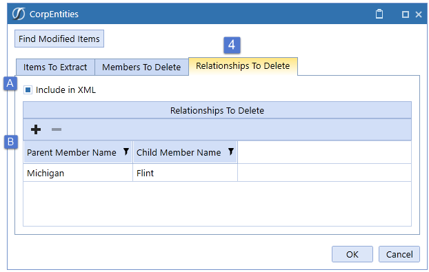The width and height of the screenshot is (429, 272).
Task: Click the clipboard icon in title bar
Action: [x=379, y=14]
